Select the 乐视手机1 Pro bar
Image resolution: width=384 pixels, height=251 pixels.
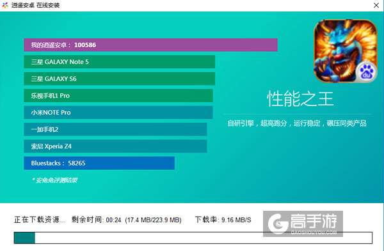[118, 96]
